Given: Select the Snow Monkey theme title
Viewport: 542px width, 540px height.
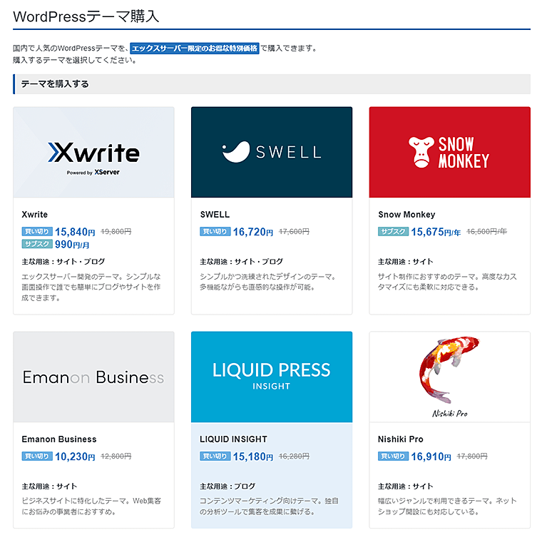Looking at the screenshot, I should (406, 214).
